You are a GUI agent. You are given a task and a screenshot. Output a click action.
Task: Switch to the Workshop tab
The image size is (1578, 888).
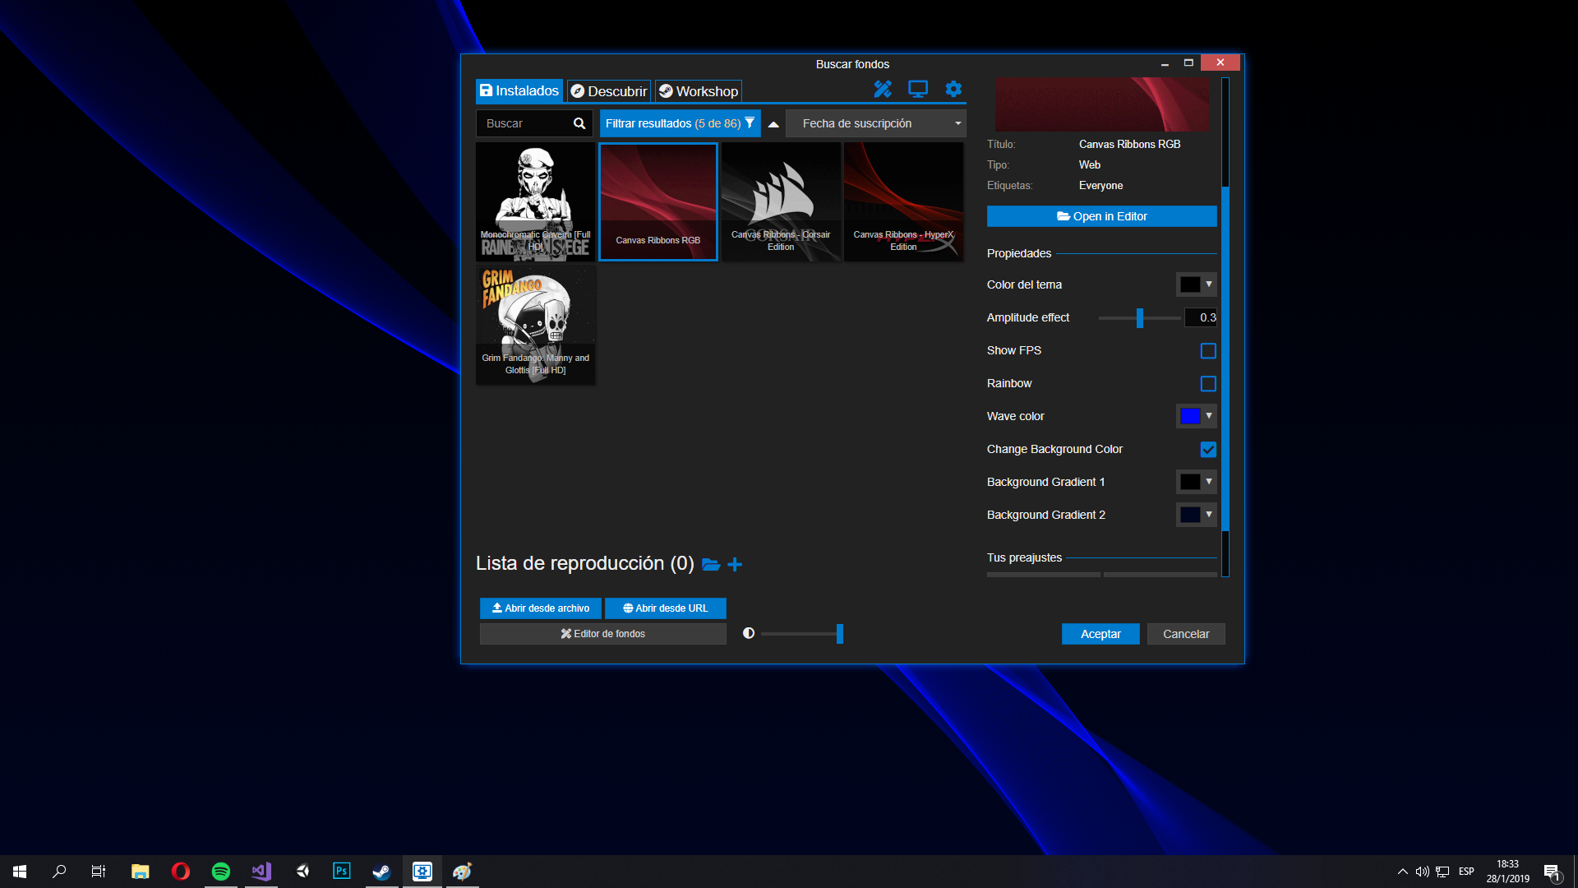699,91
